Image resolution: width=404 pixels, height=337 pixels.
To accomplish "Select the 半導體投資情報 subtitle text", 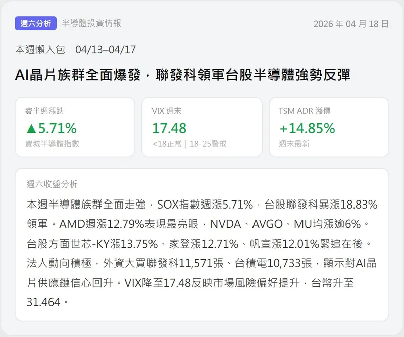I will point(91,23).
